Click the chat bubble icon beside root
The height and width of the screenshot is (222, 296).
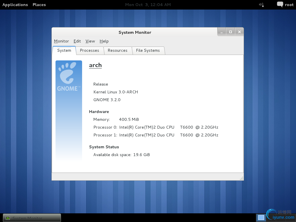click(x=280, y=5)
